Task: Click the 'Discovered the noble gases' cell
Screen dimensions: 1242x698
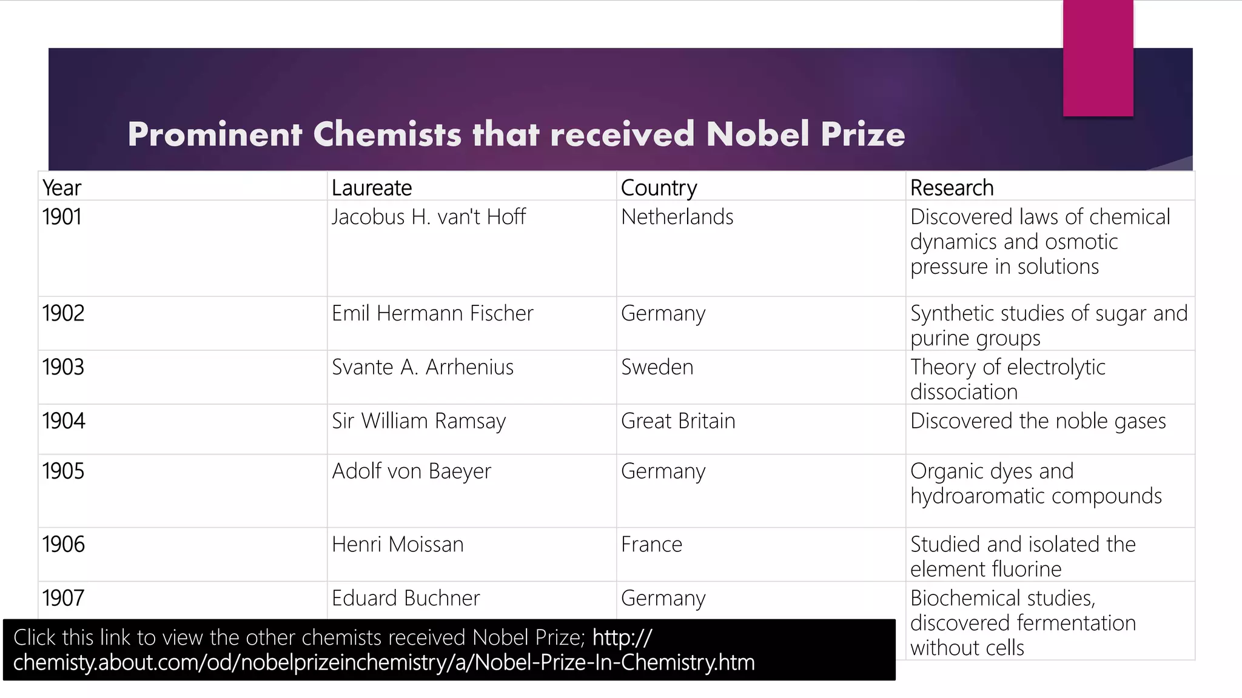Action: click(x=1050, y=430)
